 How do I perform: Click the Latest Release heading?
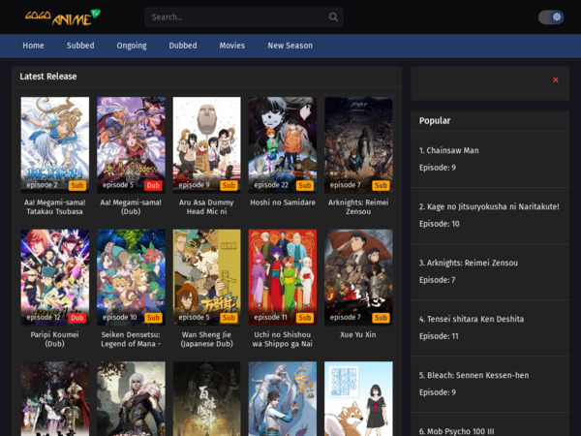(48, 77)
